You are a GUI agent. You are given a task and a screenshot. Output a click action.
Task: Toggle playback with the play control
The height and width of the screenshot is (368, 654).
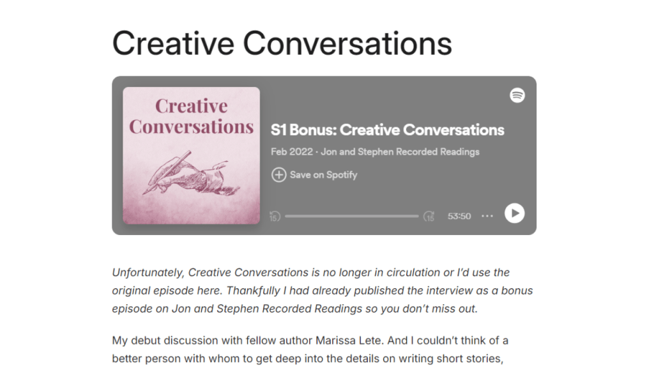[515, 214]
